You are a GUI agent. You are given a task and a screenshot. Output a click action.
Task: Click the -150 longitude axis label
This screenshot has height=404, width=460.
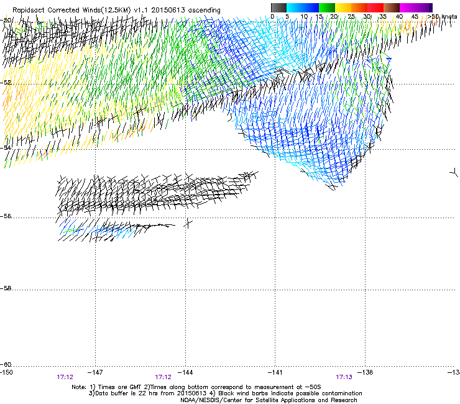click(x=6, y=372)
